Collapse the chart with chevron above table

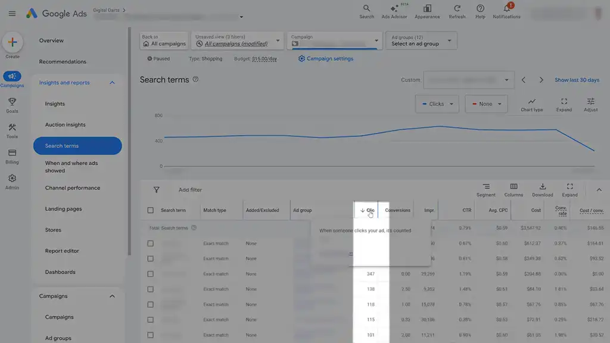599,190
